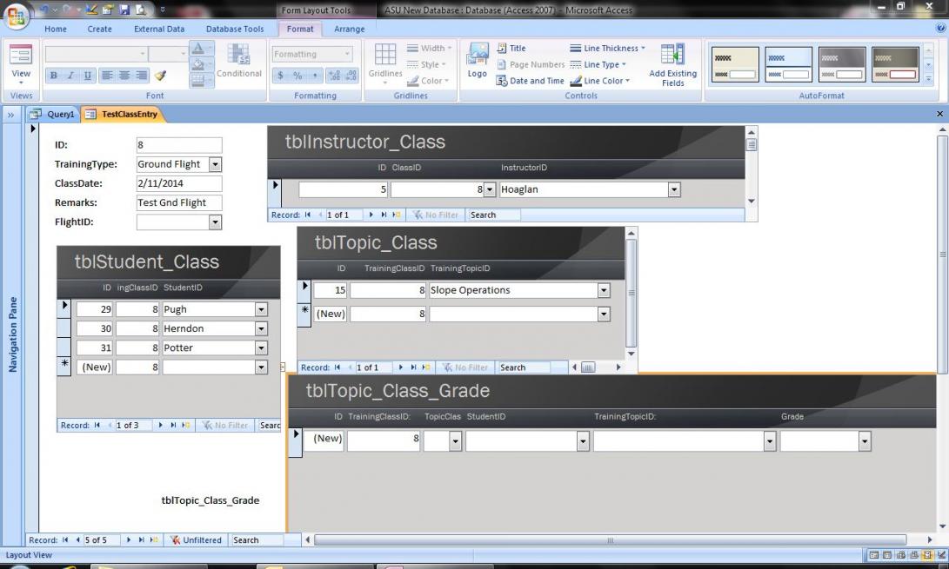Switch to Design View from status bar
The width and height of the screenshot is (949, 569).
(x=940, y=555)
